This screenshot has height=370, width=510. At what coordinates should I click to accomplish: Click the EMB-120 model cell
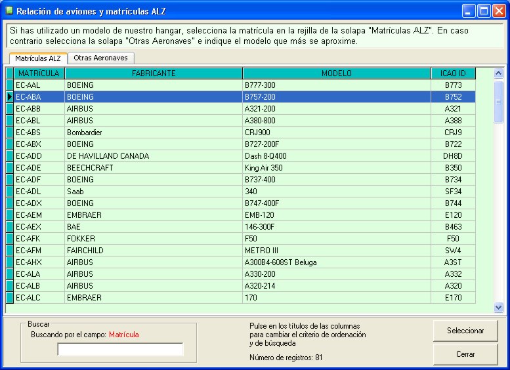(x=337, y=215)
